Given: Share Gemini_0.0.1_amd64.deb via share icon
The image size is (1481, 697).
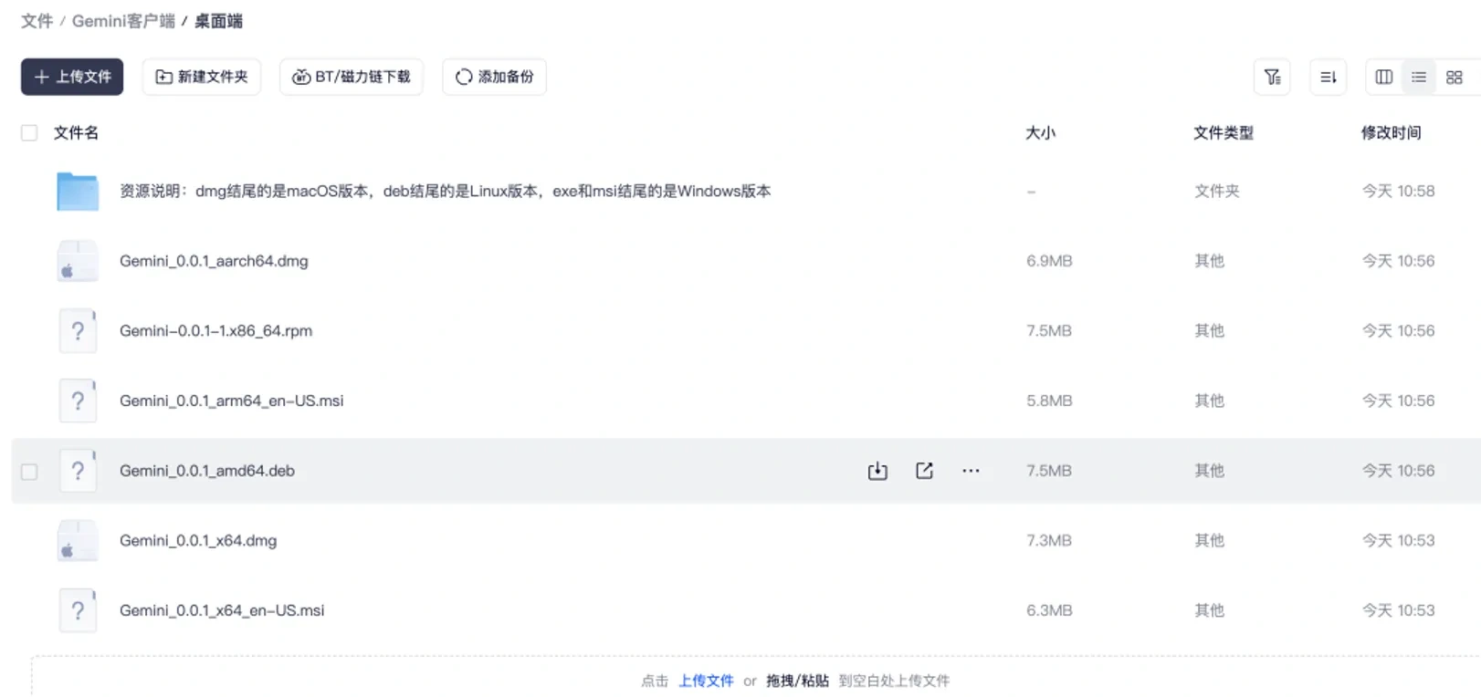Looking at the screenshot, I should [x=924, y=471].
